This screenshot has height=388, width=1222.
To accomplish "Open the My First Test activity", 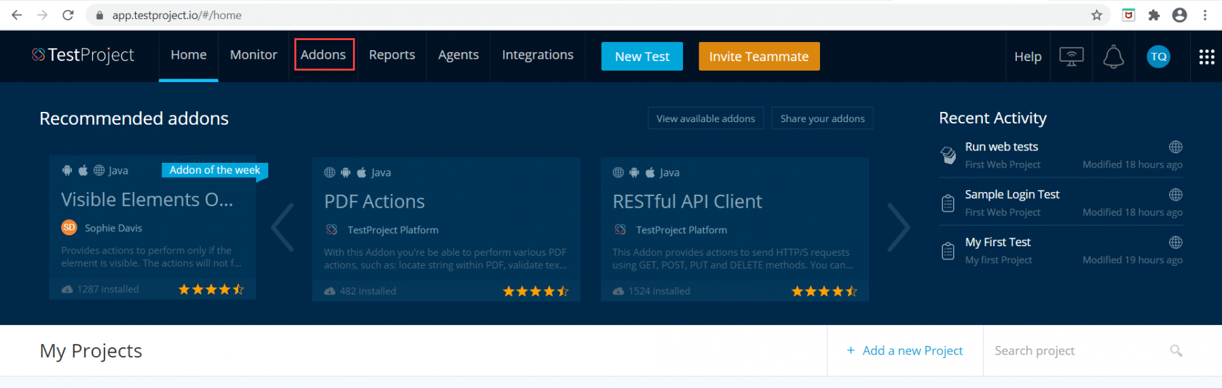I will pyautogui.click(x=998, y=242).
